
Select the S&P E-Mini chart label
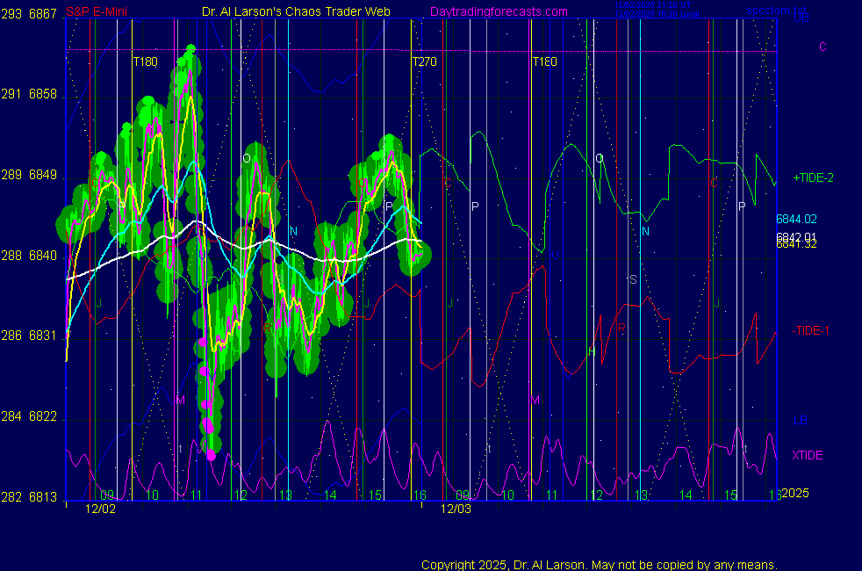pos(33,12)
